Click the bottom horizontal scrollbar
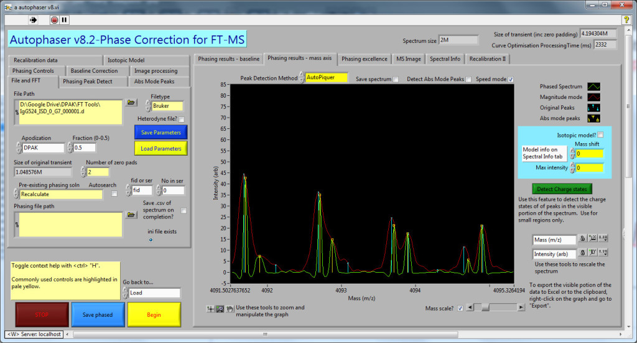637x343 pixels. [265, 334]
